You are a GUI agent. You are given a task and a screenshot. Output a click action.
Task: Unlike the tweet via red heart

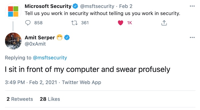(120, 23)
